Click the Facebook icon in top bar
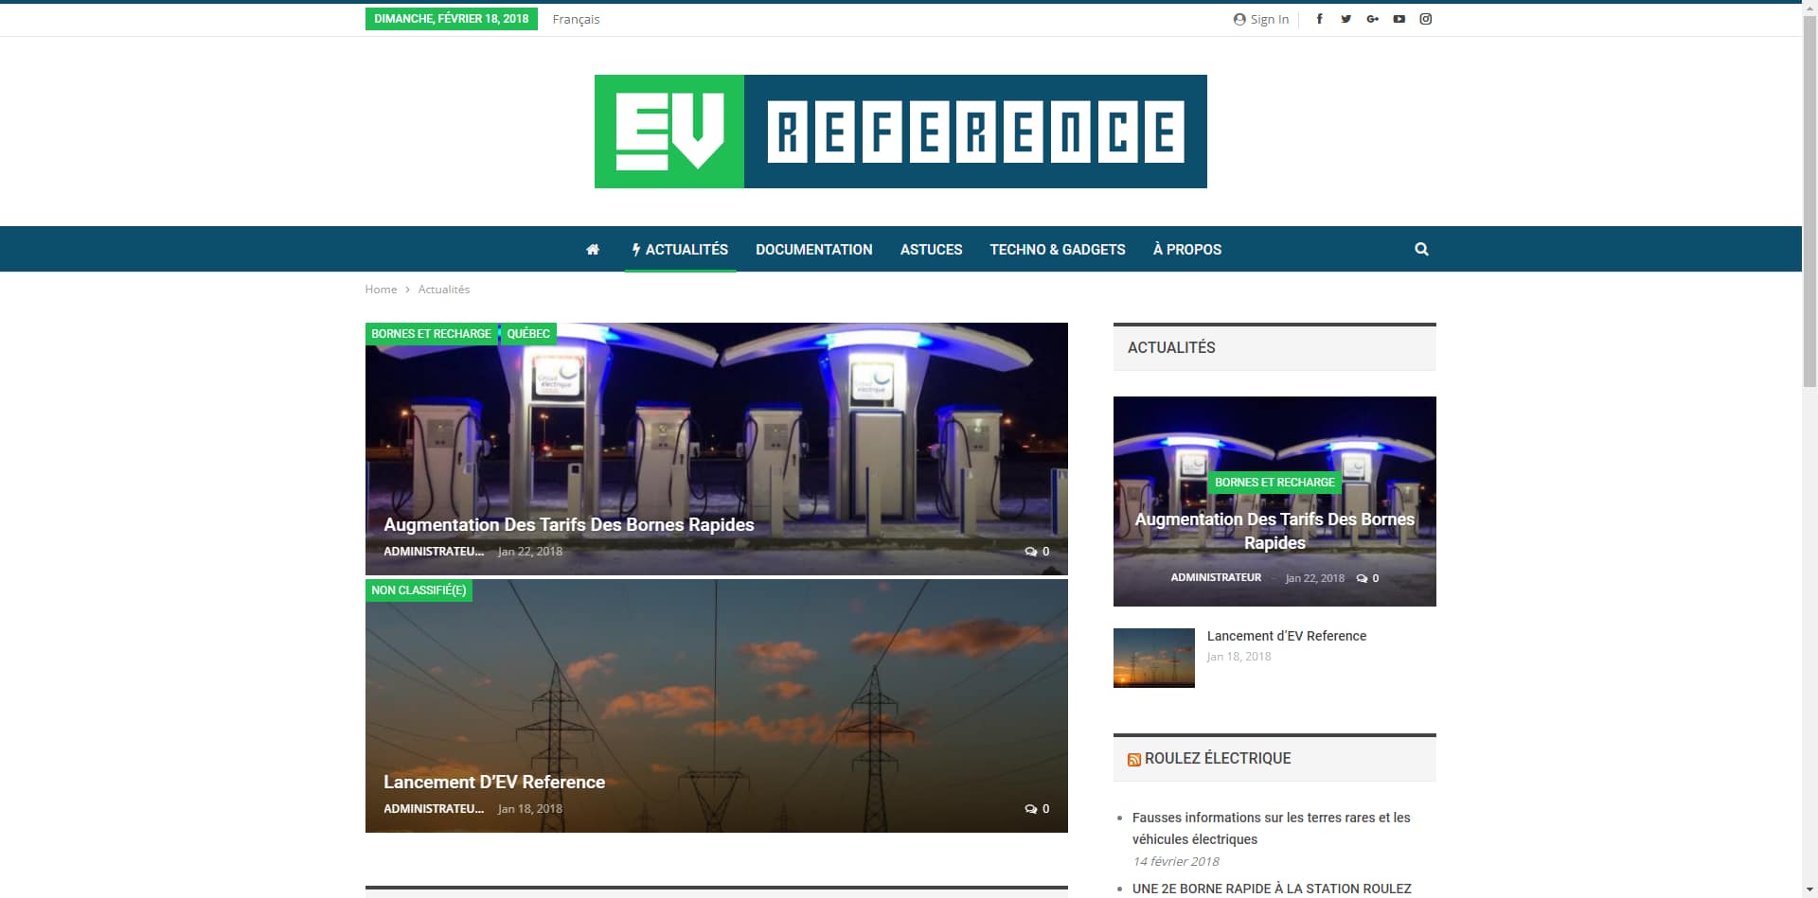The image size is (1818, 898). click(1319, 19)
